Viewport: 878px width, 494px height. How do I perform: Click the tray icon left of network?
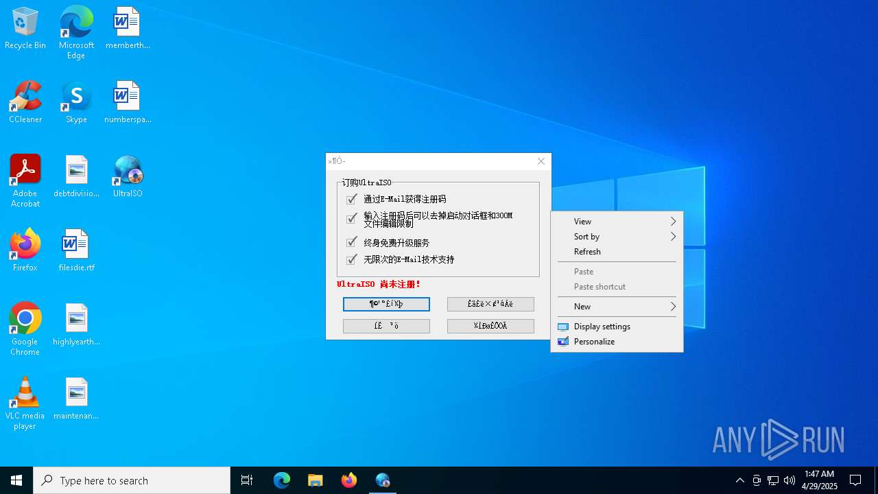coord(757,480)
